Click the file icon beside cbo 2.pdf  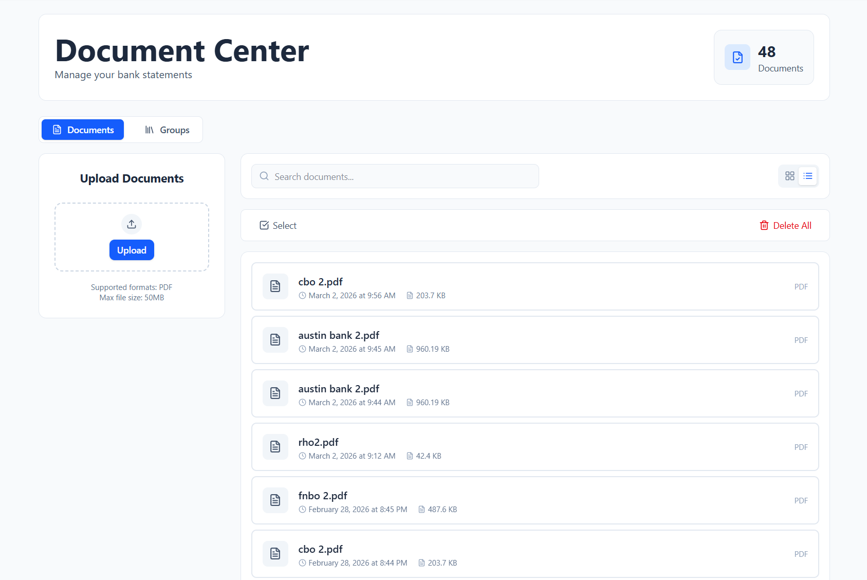[x=275, y=286]
